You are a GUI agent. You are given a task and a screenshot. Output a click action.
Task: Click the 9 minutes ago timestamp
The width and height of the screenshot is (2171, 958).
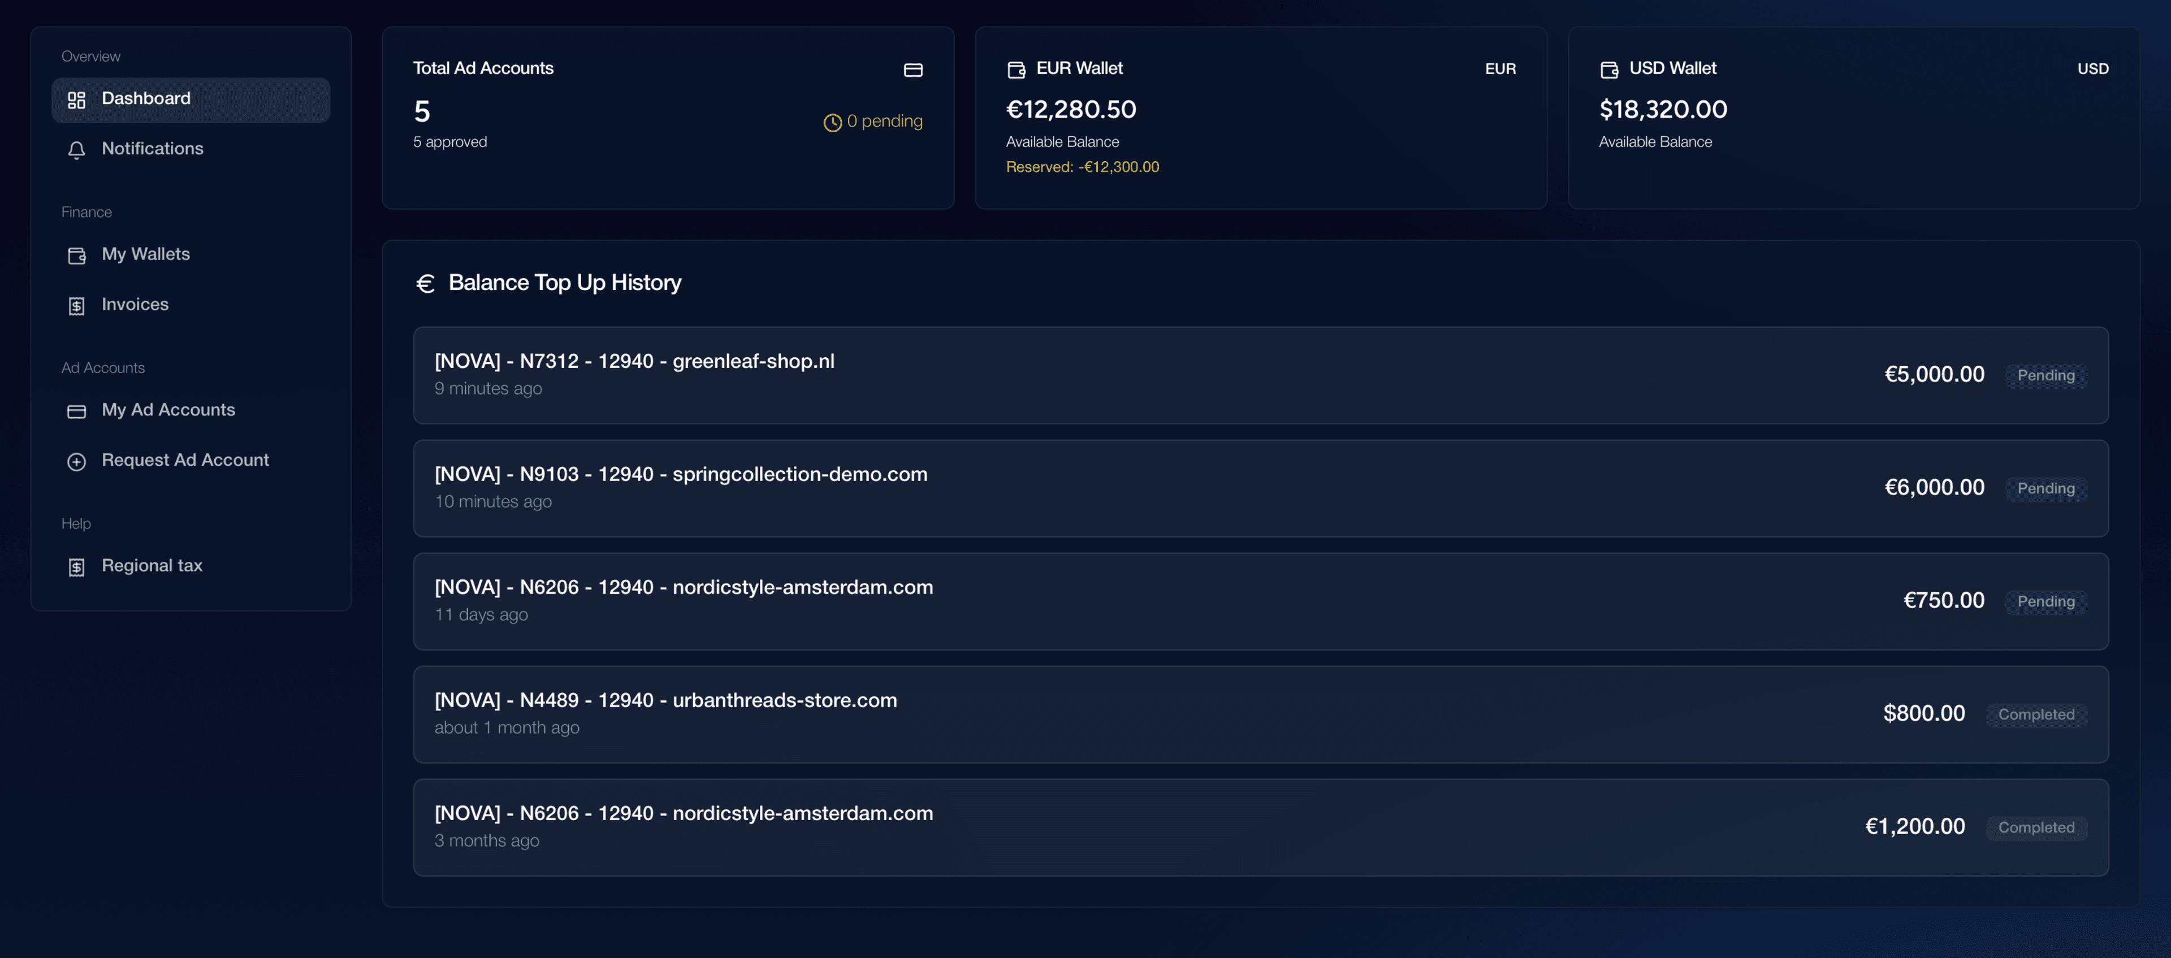click(x=488, y=388)
